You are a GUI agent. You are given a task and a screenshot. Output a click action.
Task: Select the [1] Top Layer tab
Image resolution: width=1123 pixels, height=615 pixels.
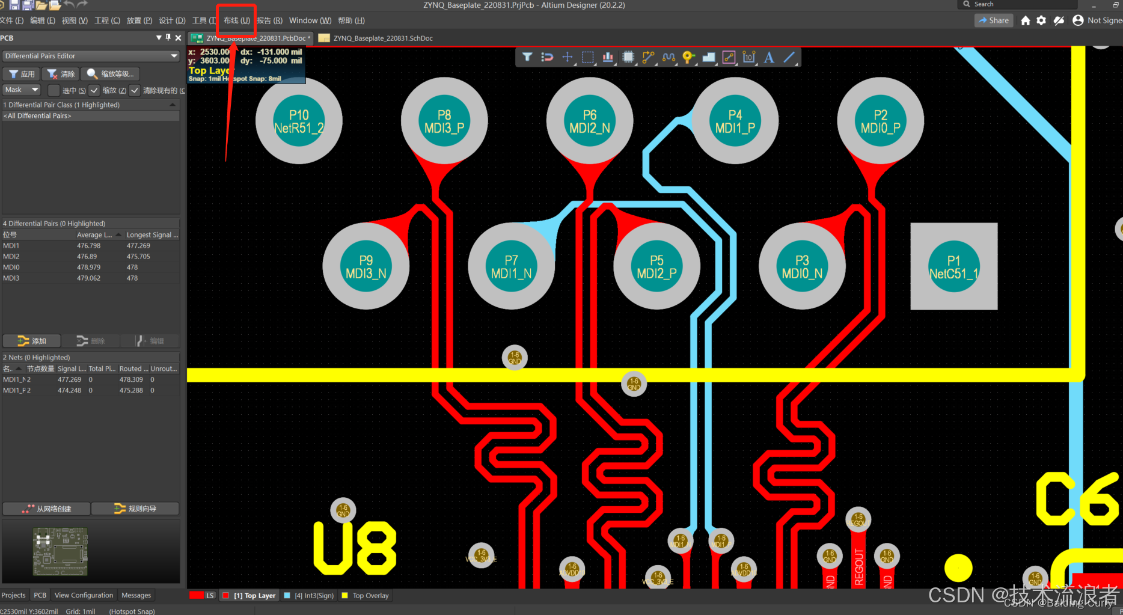[x=249, y=596]
